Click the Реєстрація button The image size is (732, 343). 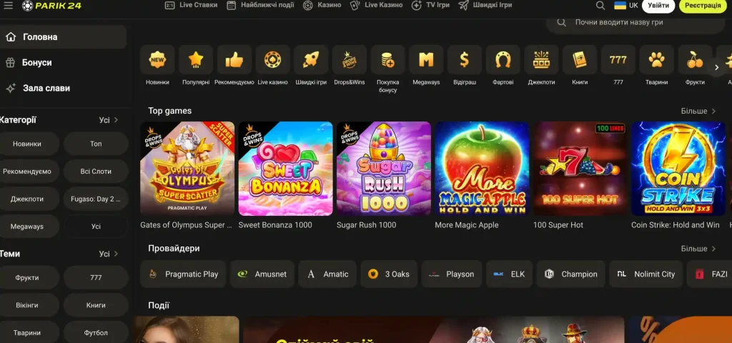[703, 6]
